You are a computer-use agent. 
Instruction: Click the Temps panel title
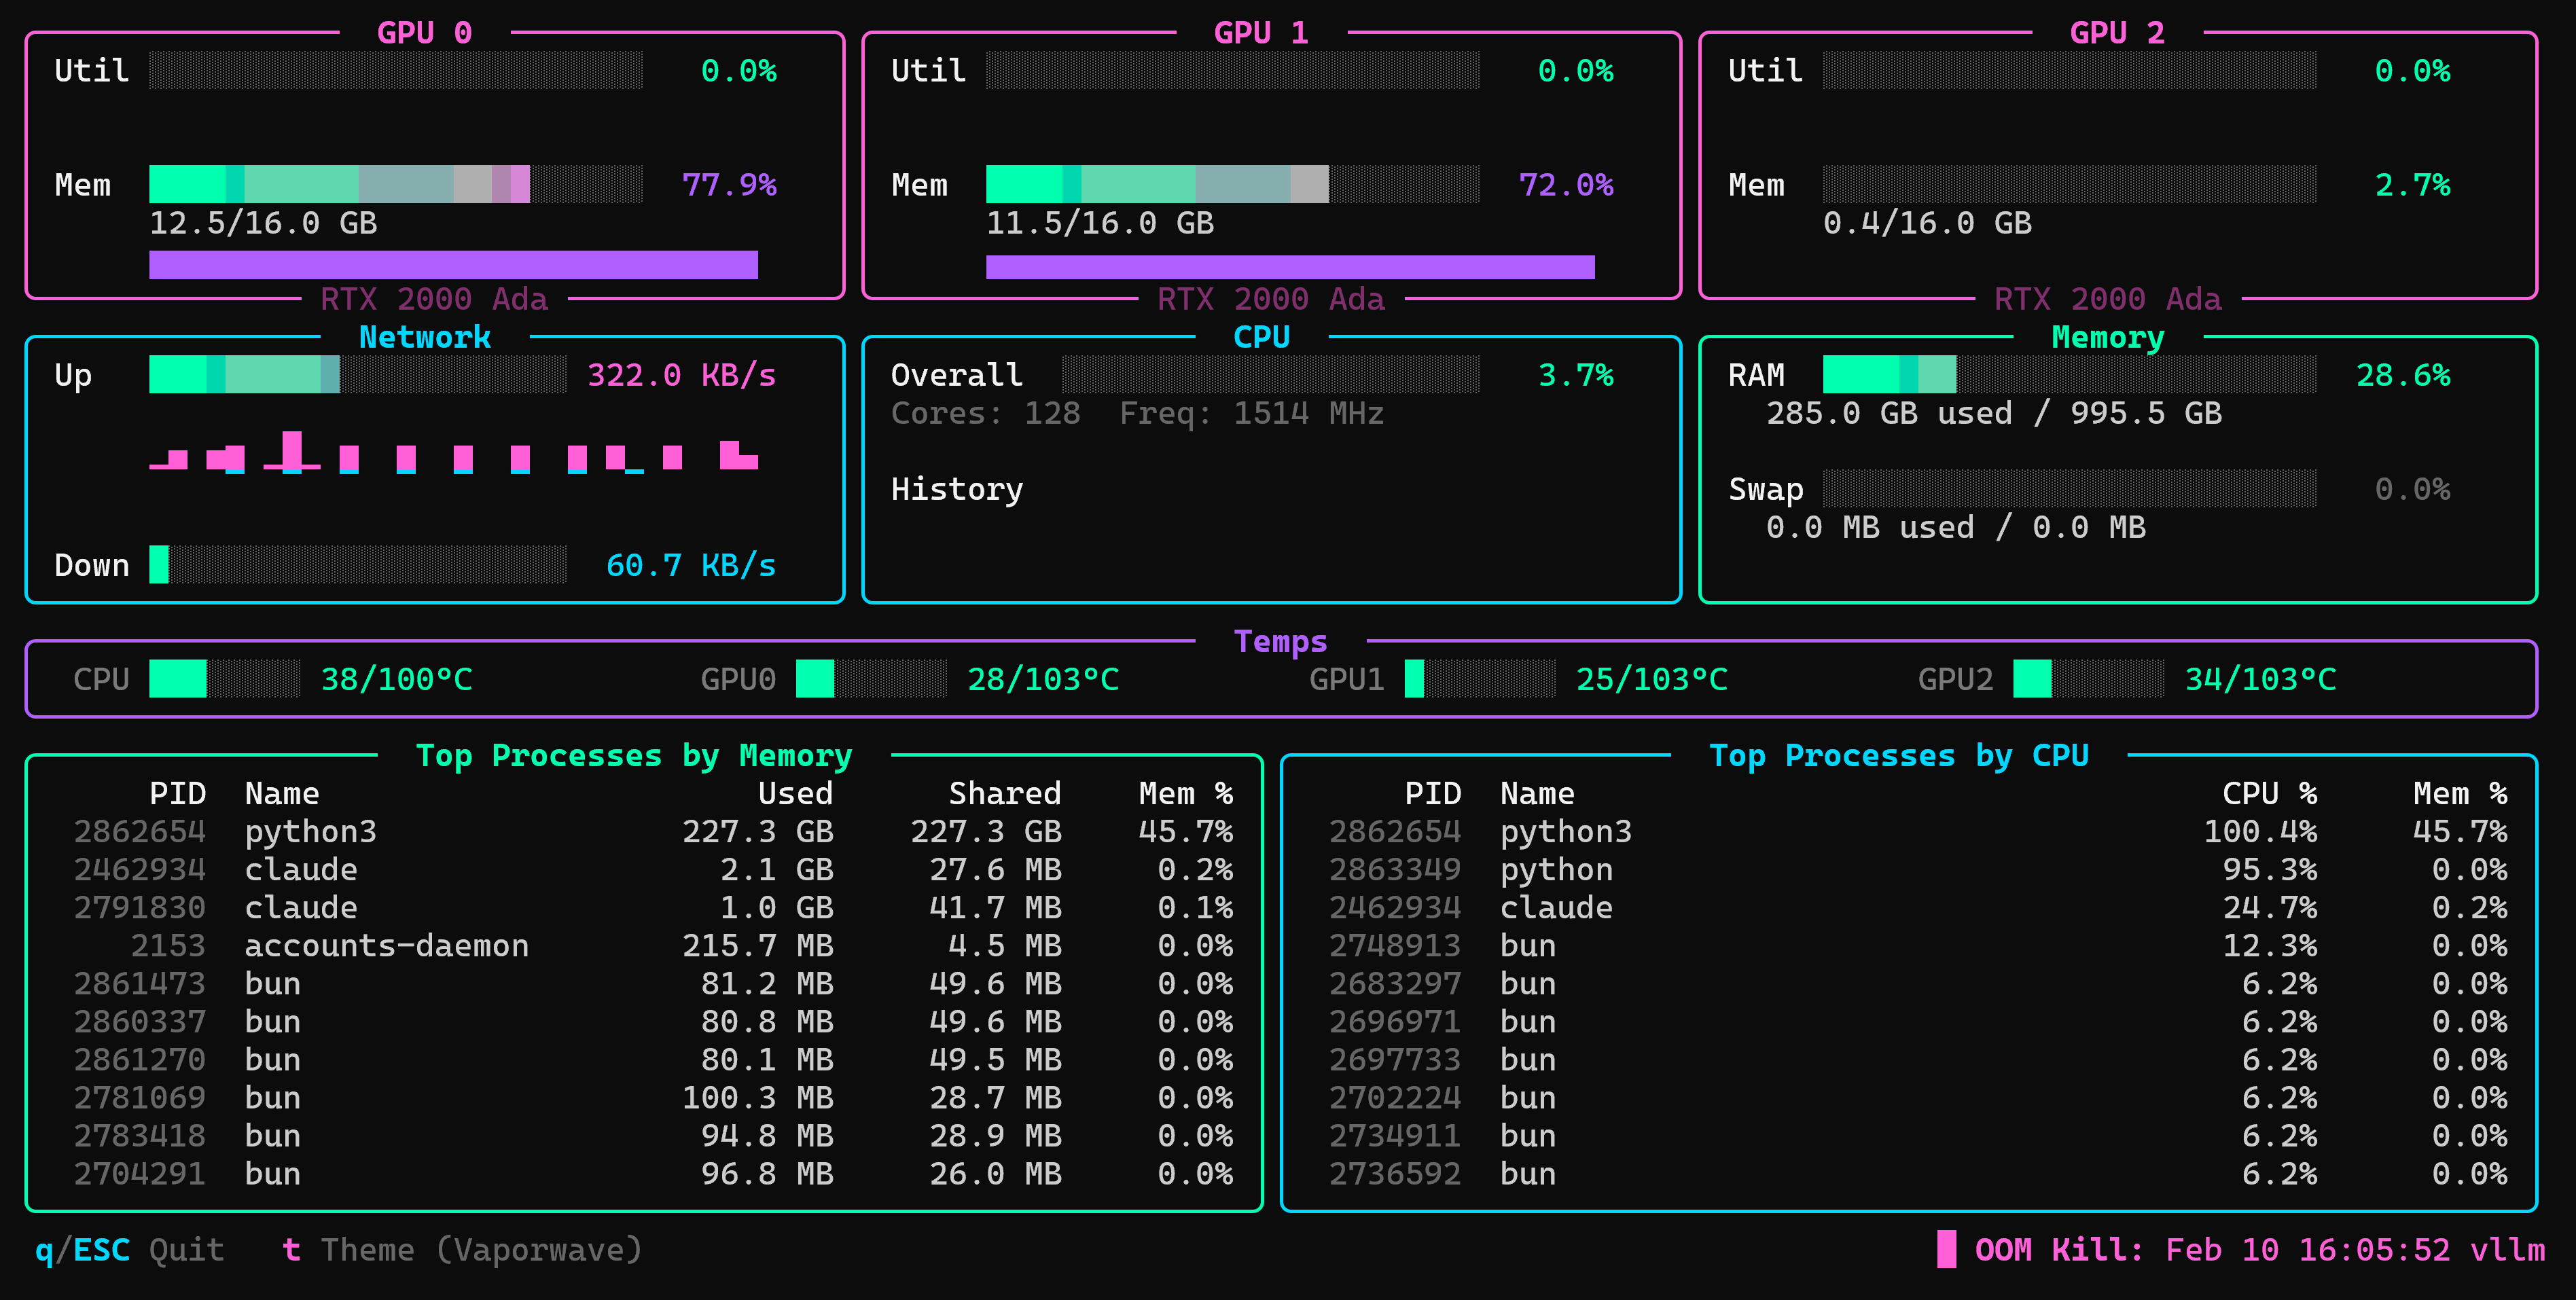pos(1280,641)
